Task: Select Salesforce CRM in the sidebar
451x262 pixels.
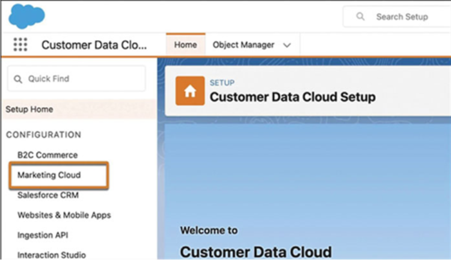Action: pos(48,195)
